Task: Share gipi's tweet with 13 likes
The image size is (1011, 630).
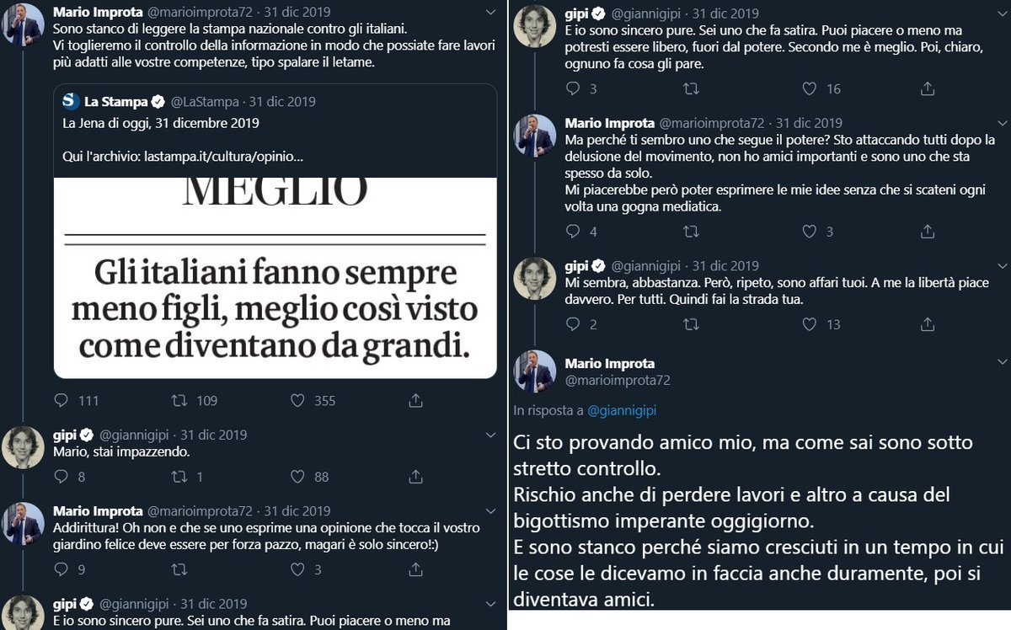Action: click(927, 323)
